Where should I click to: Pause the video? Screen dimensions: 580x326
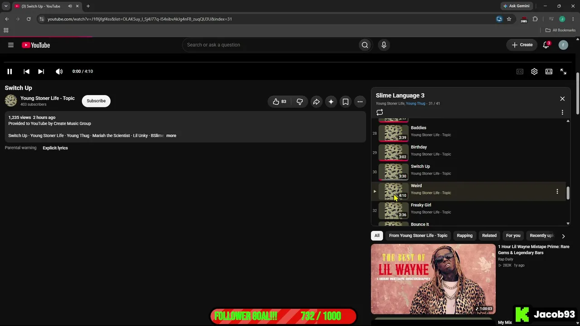(x=10, y=72)
